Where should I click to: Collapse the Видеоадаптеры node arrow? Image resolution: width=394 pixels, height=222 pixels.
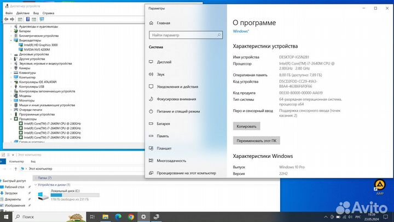[11, 40]
